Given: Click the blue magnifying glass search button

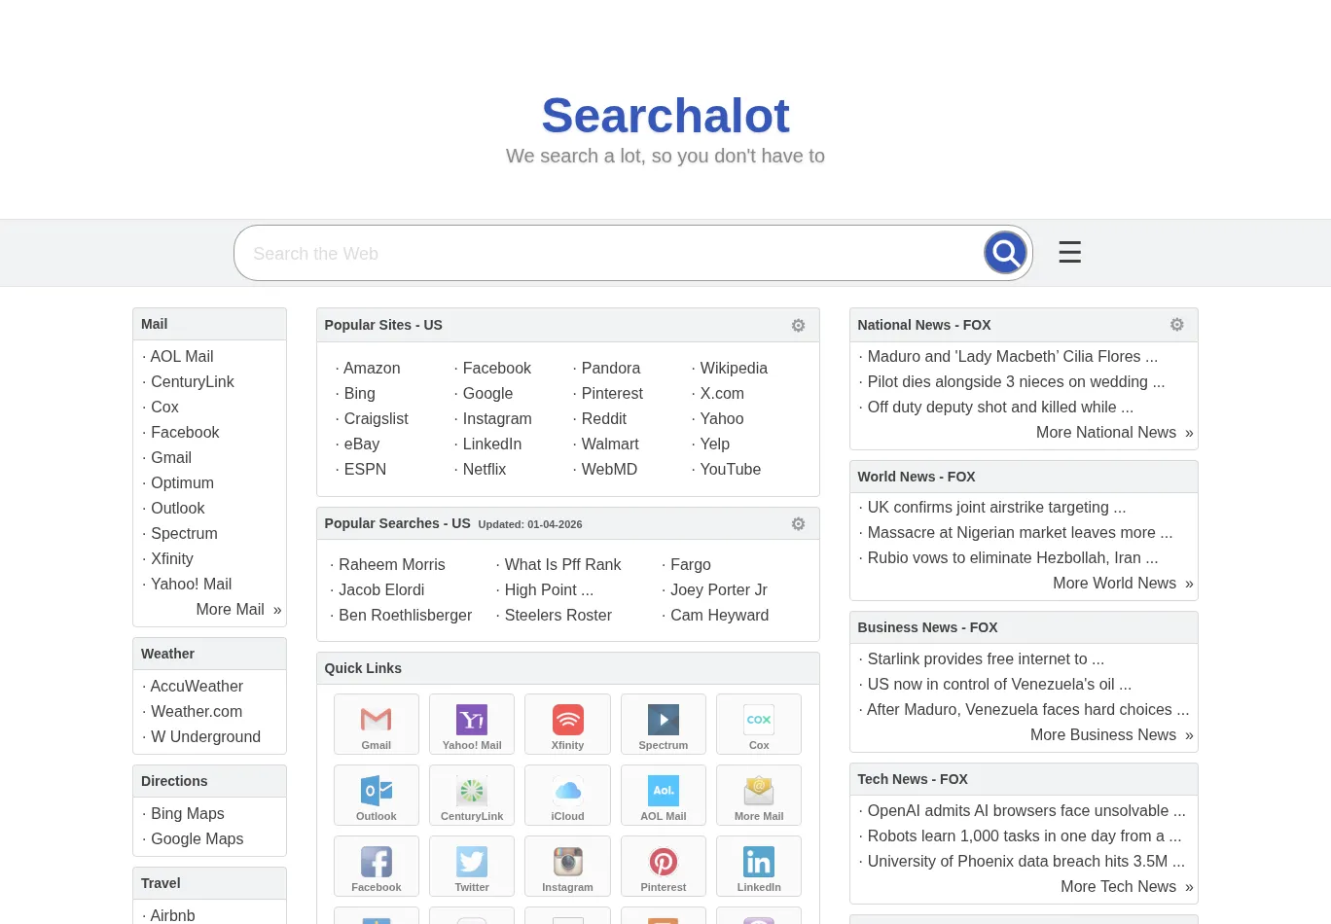Looking at the screenshot, I should pyautogui.click(x=1005, y=253).
